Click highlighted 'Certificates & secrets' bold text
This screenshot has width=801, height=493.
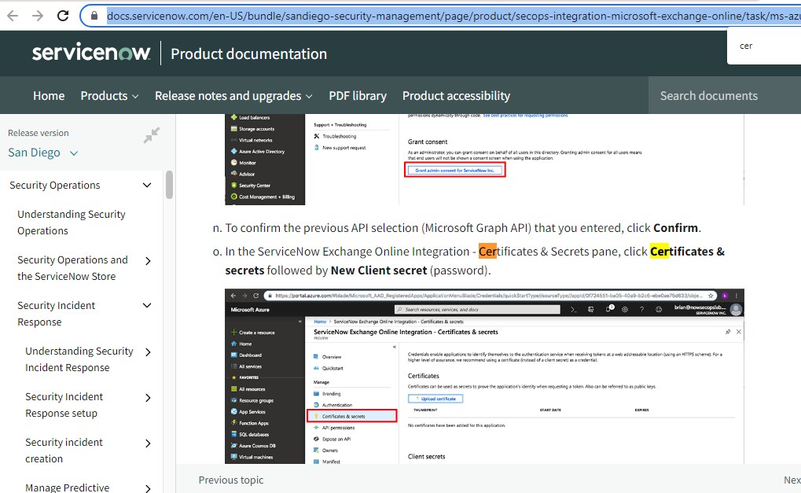[x=687, y=252]
